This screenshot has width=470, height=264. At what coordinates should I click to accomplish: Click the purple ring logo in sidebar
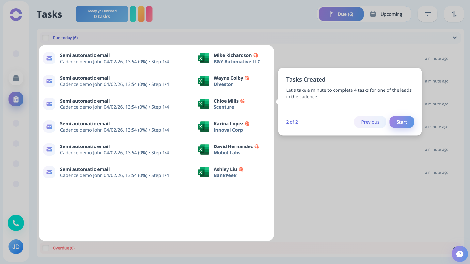click(16, 15)
